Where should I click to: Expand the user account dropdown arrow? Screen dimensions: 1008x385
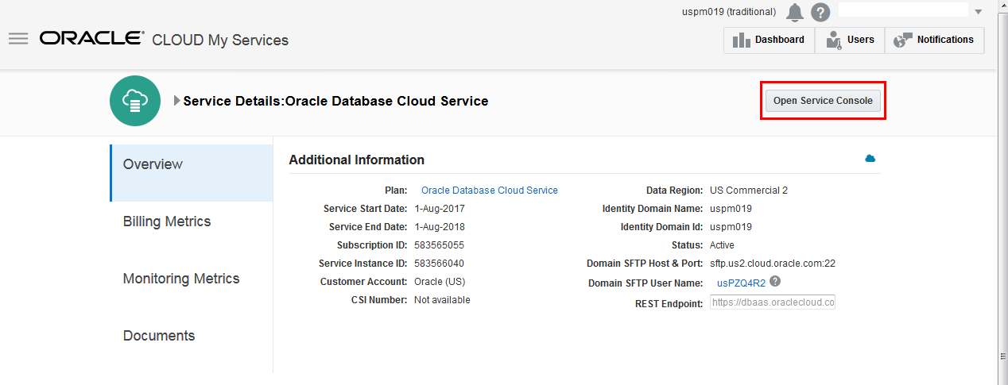click(979, 12)
